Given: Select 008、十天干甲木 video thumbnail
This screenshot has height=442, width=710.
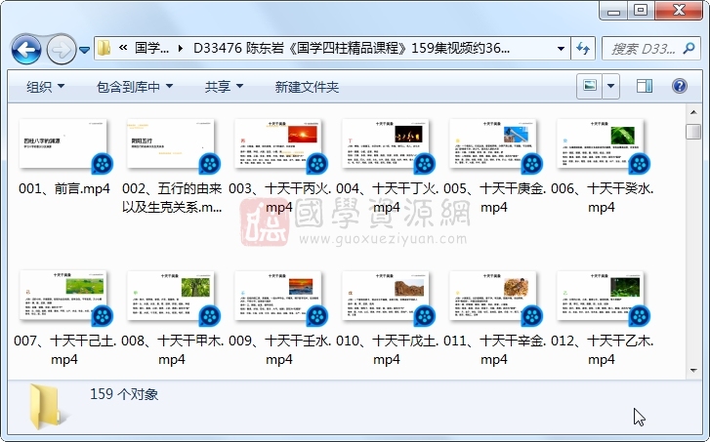Looking at the screenshot, I should coord(171,298).
